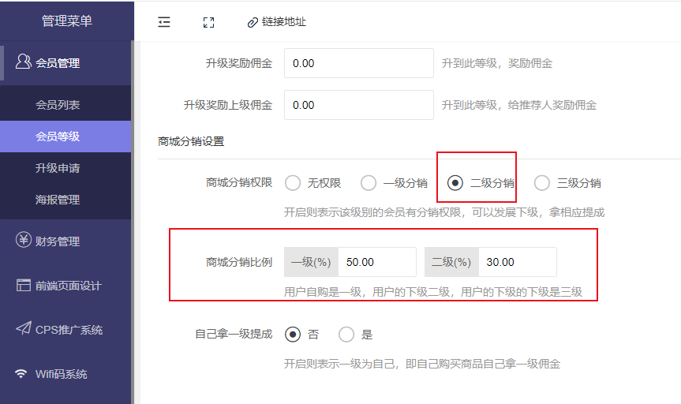Select 会员等级 submenu item
The width and height of the screenshot is (681, 404).
(65, 137)
